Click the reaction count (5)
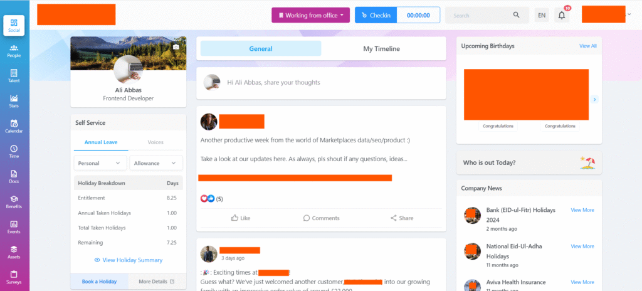This screenshot has height=291, width=642. point(219,199)
